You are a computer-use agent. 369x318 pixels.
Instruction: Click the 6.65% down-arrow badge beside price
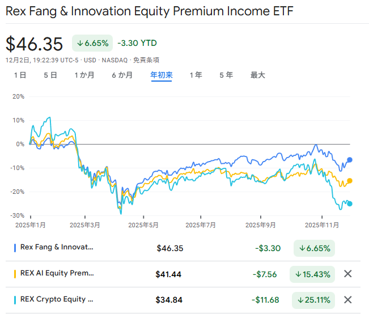(92, 43)
